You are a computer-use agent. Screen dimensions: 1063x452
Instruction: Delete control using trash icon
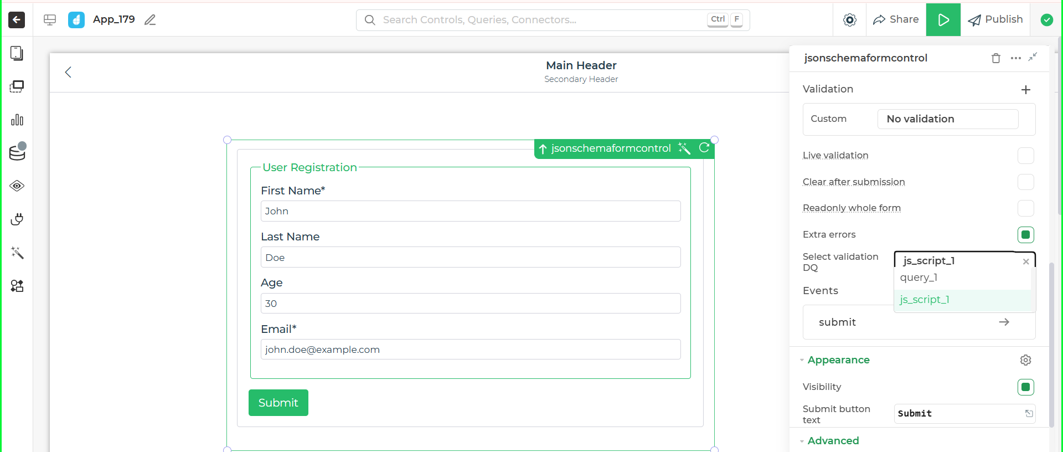point(995,58)
